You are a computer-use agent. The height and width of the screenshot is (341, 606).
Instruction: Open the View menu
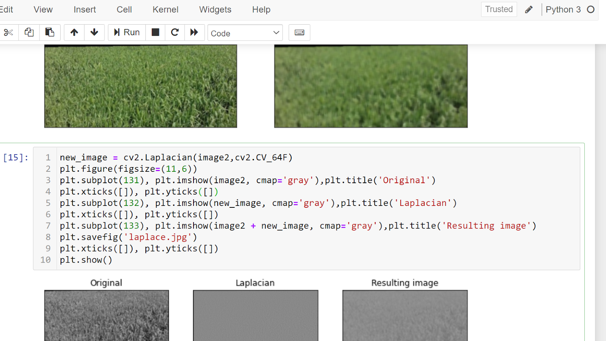click(43, 9)
